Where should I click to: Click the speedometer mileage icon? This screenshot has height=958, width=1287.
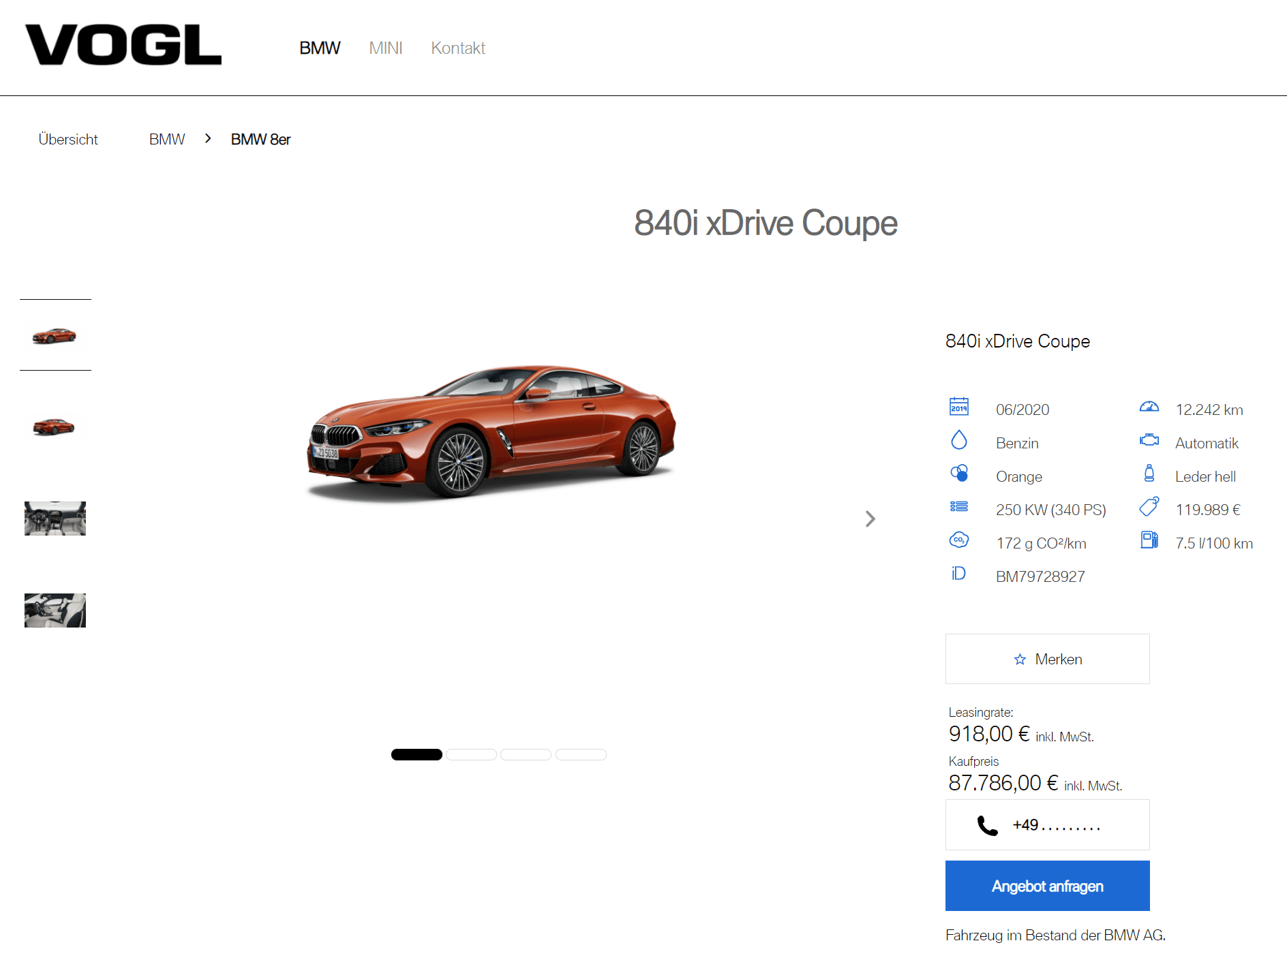(1149, 407)
